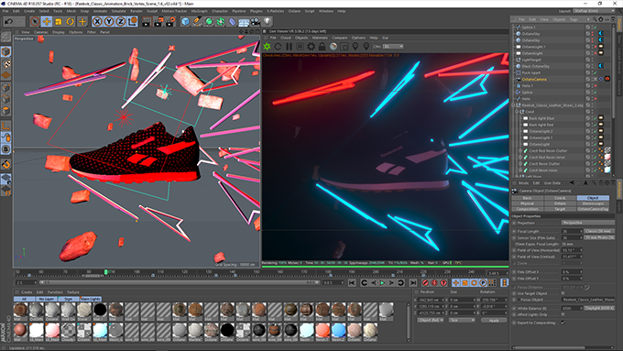This screenshot has height=351, width=623.
Task: Open Object Manager Tags menu
Action: (x=574, y=19)
